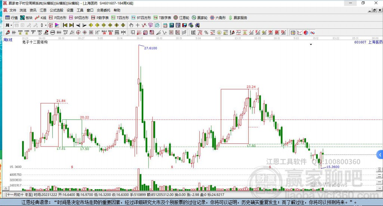The height and width of the screenshot is (206, 383).
Task: Open the T四方形 tool
Action: click(120, 18)
